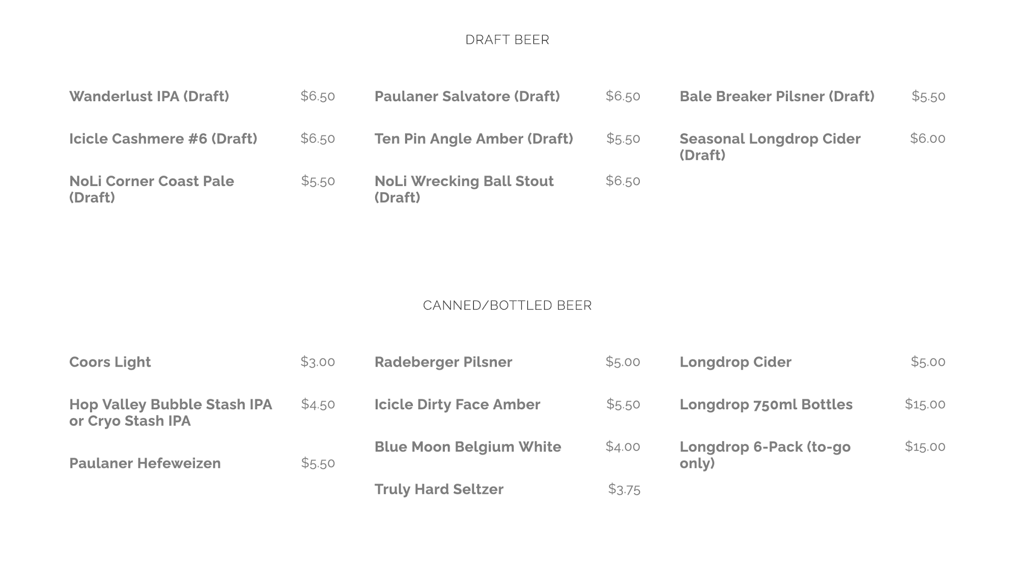
Task: Select Icicle Cashmere #6 (Draft)
Action: point(163,138)
